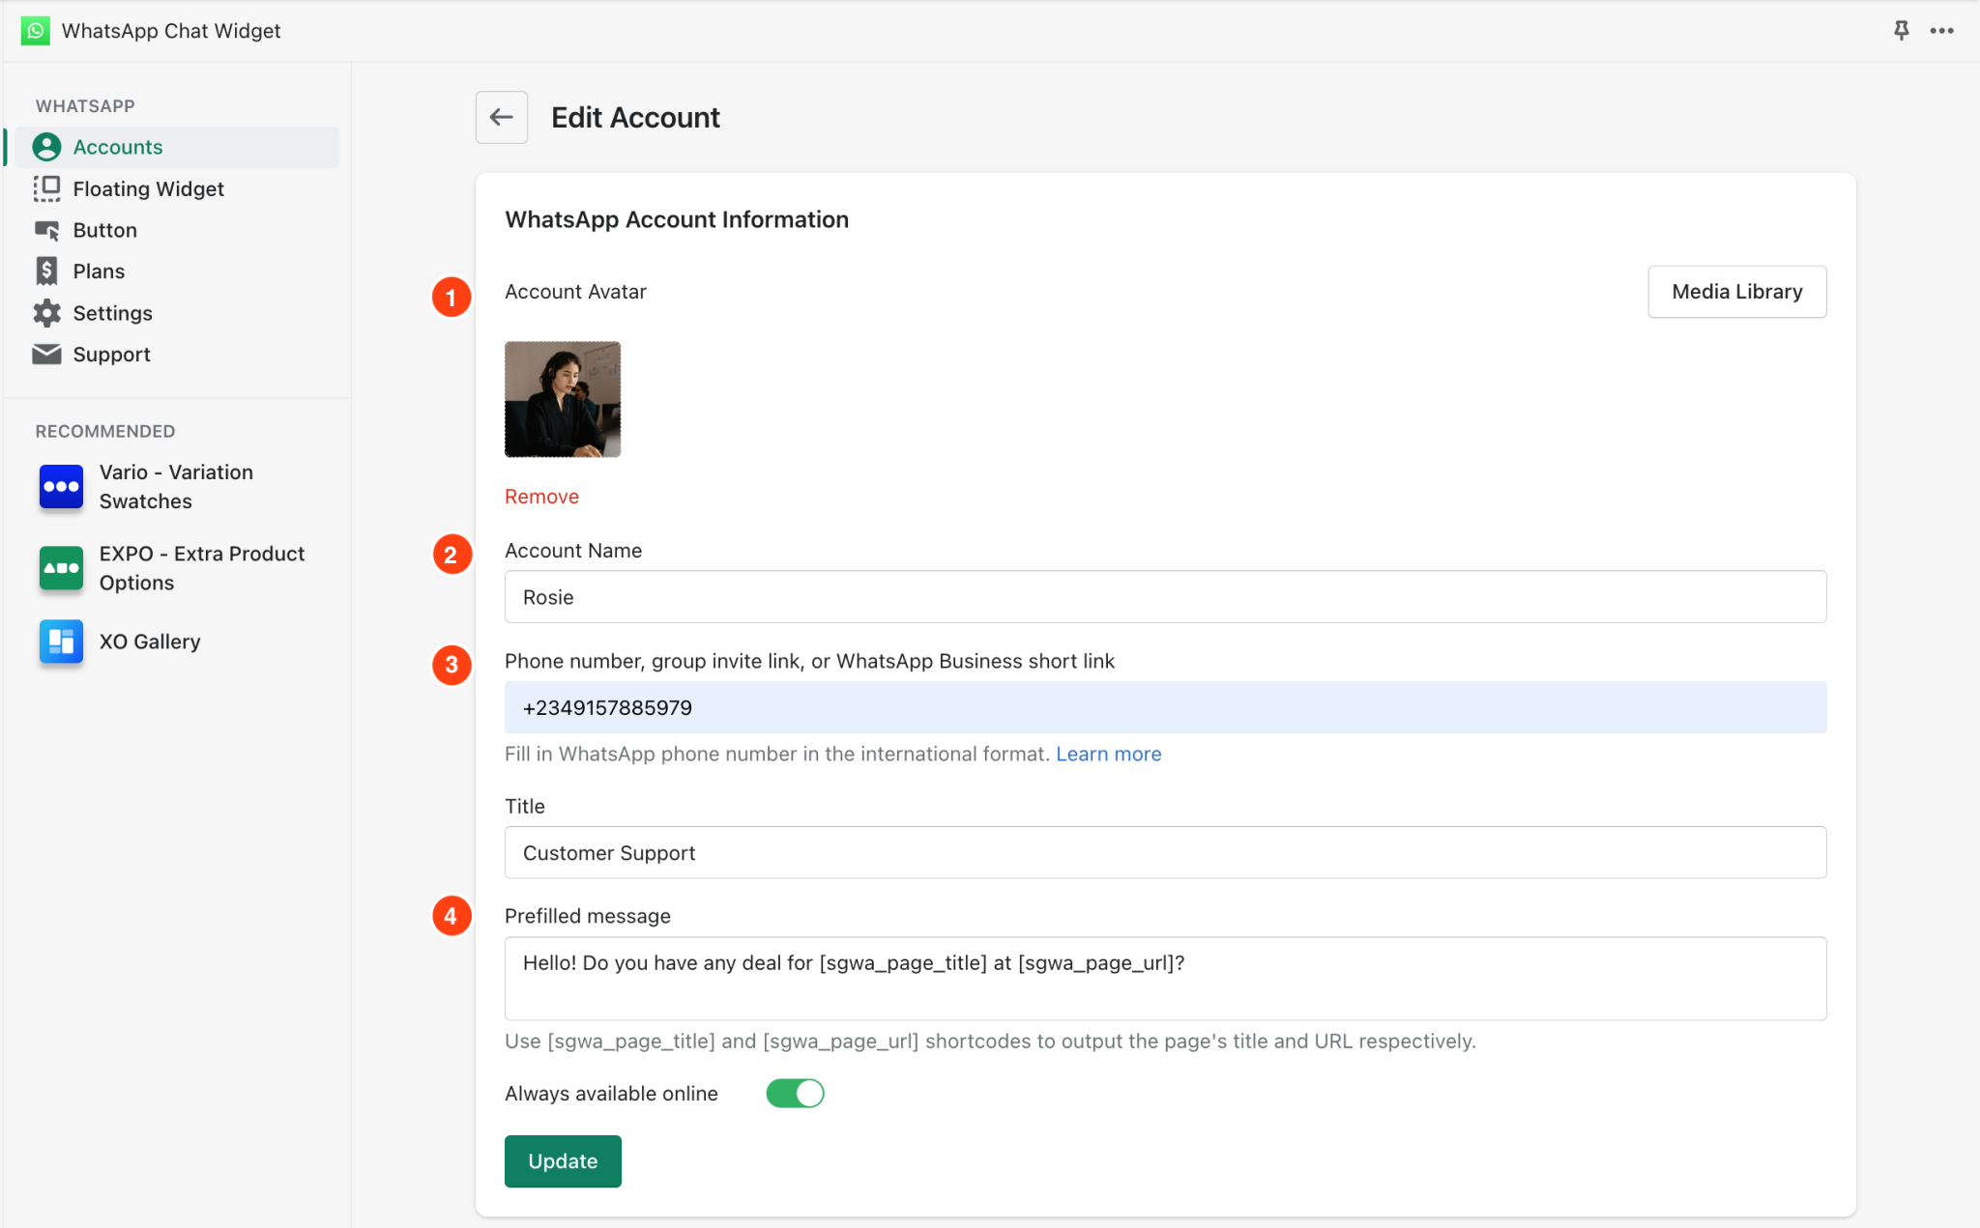Open XO Gallery recommendation
Screen dimensions: 1980x1228
[150, 642]
